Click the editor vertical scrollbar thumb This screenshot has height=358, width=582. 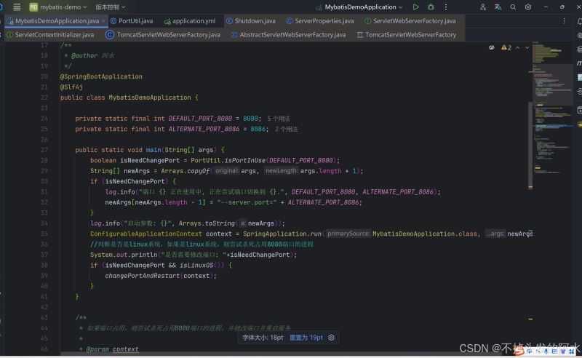tap(530, 145)
